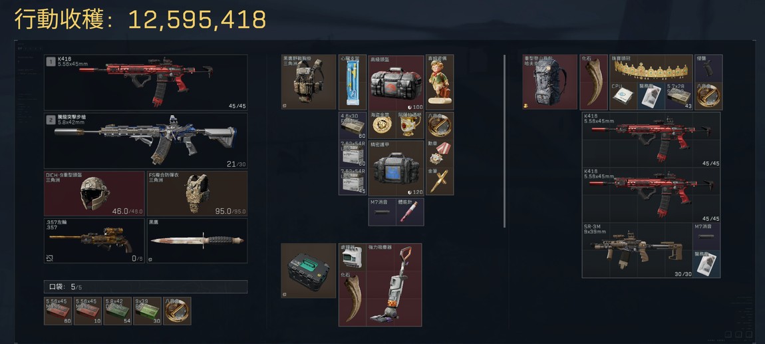Select the Black Hawk knife melee slot

(197, 241)
